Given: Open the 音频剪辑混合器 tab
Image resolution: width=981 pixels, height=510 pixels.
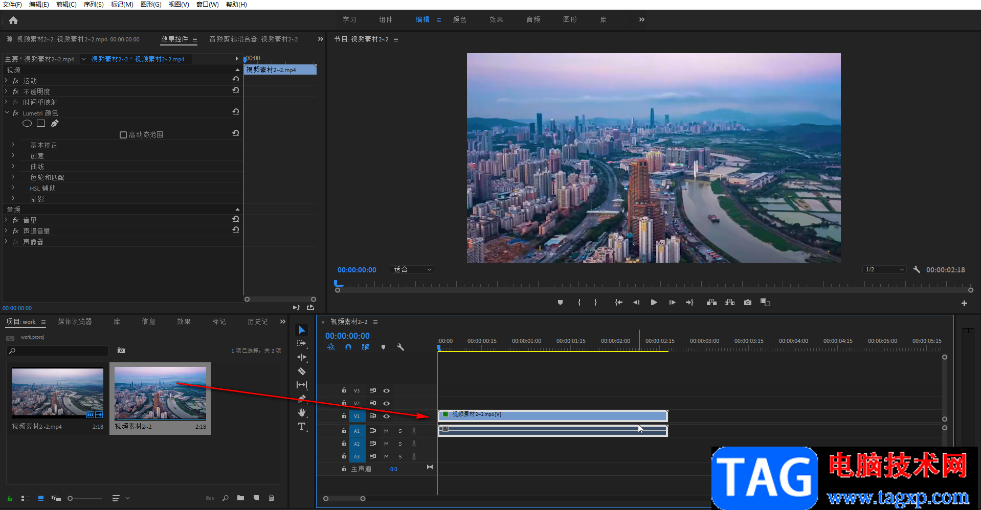Looking at the screenshot, I should coord(254,39).
